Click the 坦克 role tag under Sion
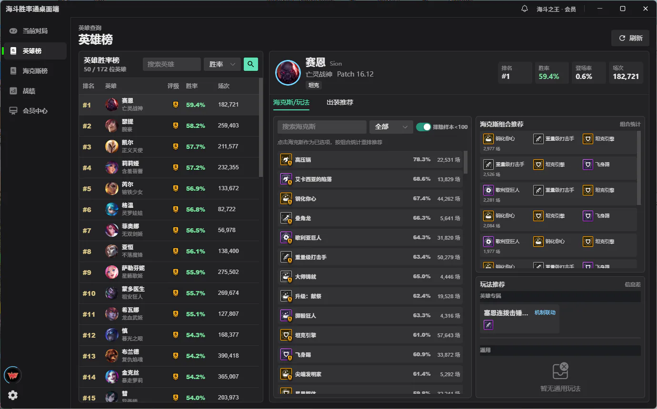The image size is (657, 409). tap(314, 85)
